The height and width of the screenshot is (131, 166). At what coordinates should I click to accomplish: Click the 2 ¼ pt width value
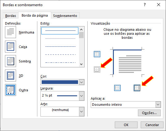tap(47, 95)
